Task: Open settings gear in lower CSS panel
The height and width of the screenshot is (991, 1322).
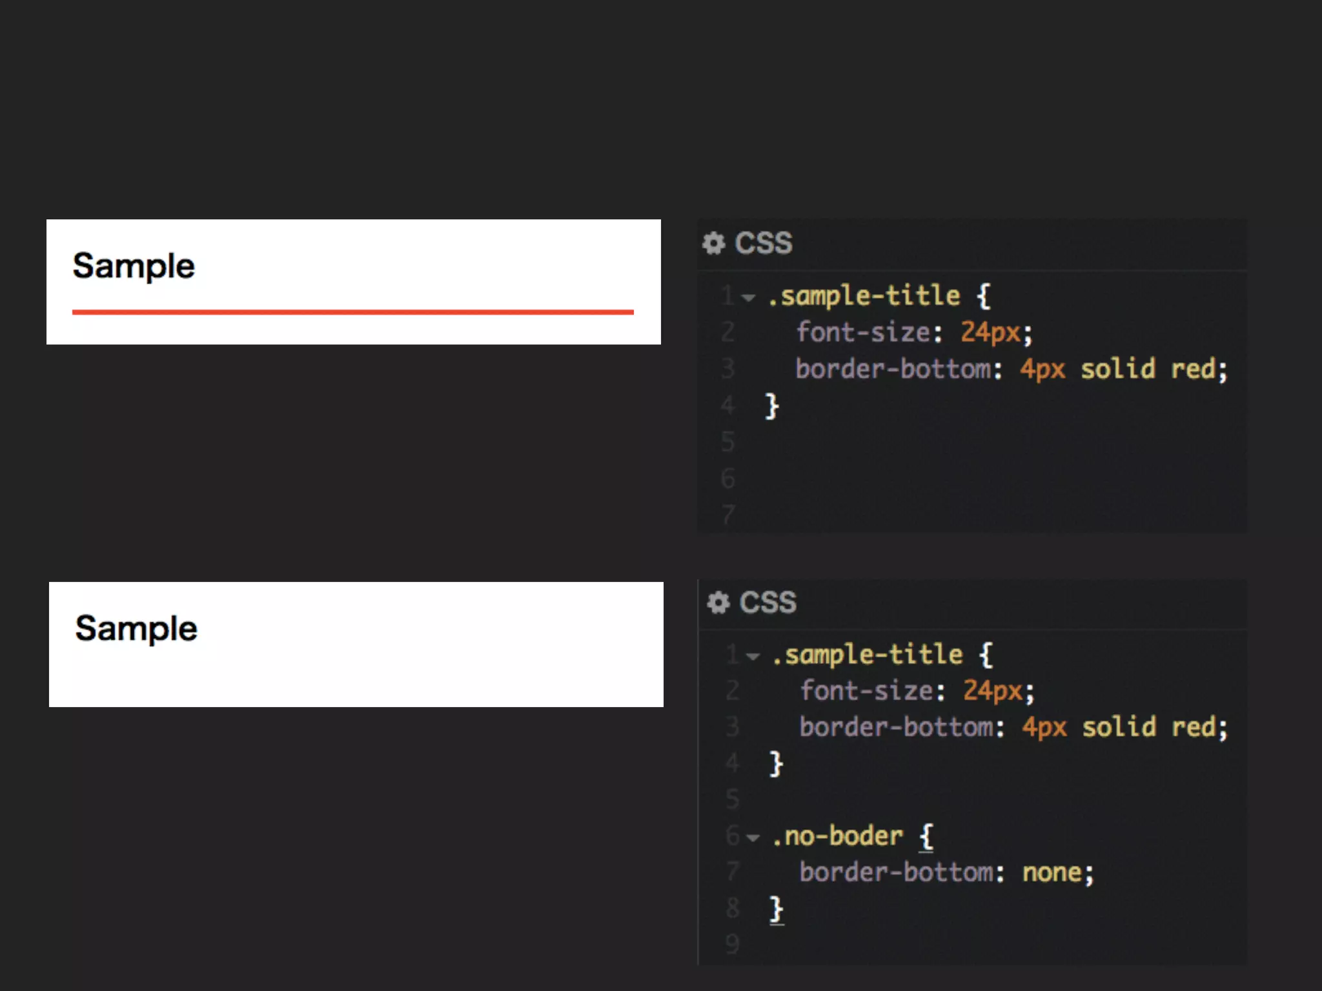Action: 718,603
